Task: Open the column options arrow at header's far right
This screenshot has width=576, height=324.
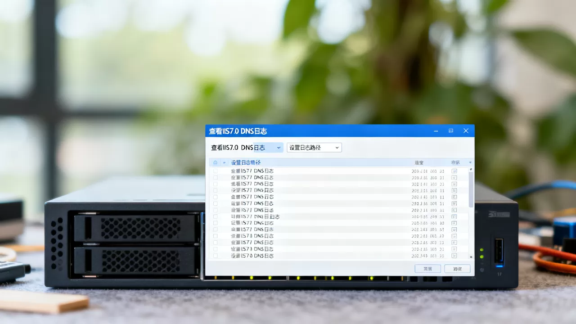Action: point(470,162)
